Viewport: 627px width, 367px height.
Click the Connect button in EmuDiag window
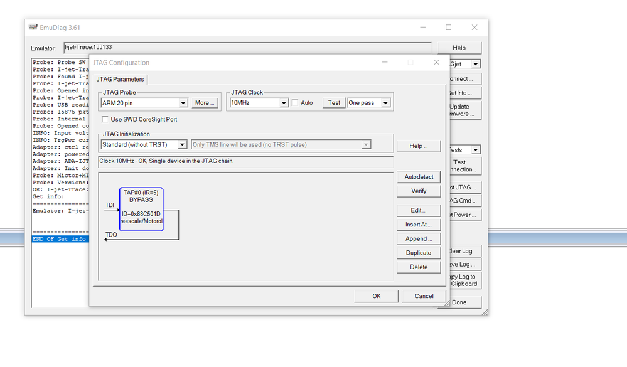465,79
